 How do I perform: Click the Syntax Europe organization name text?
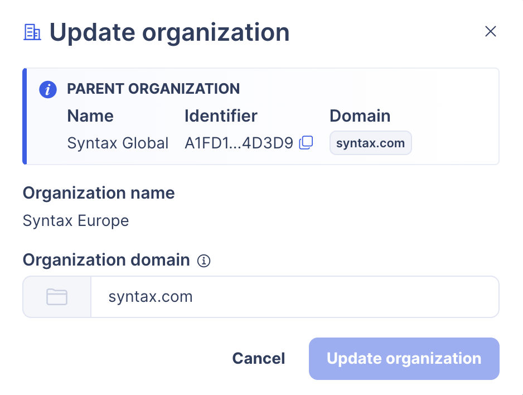tap(76, 220)
